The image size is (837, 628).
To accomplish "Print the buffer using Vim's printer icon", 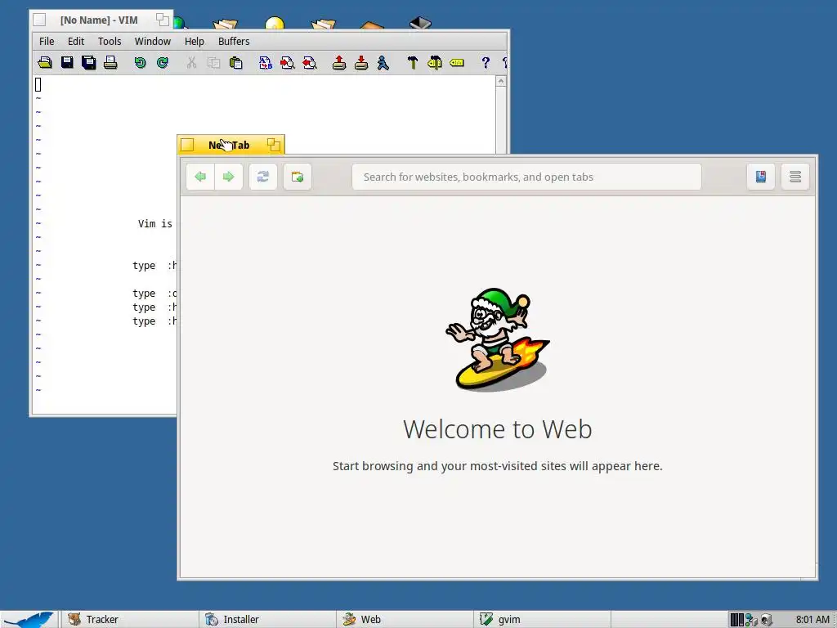I will pyautogui.click(x=110, y=63).
